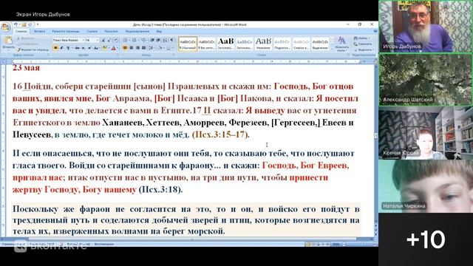Click the Shrink Font icon
This screenshot has height=266, width=473.
click(x=109, y=40)
